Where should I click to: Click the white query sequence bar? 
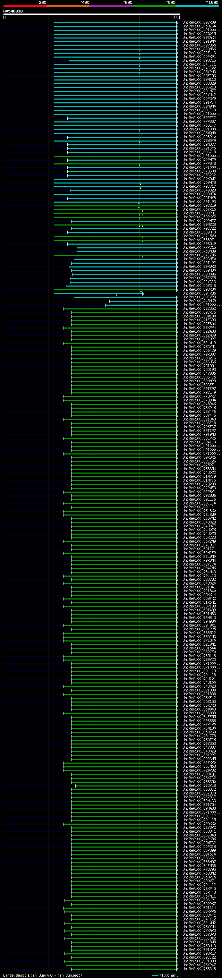coord(92,15)
